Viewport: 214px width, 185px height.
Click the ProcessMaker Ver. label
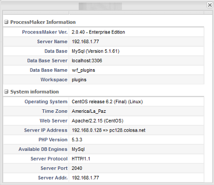pos(45,32)
